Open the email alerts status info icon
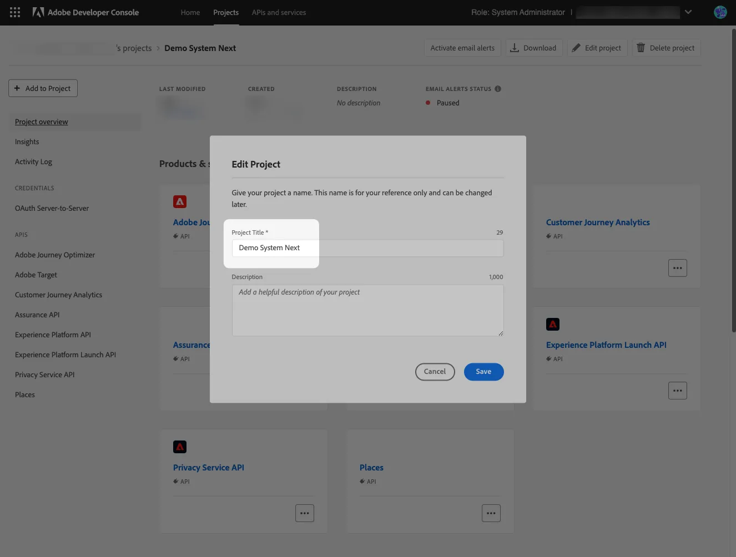Viewport: 736px width, 557px height. [x=498, y=89]
